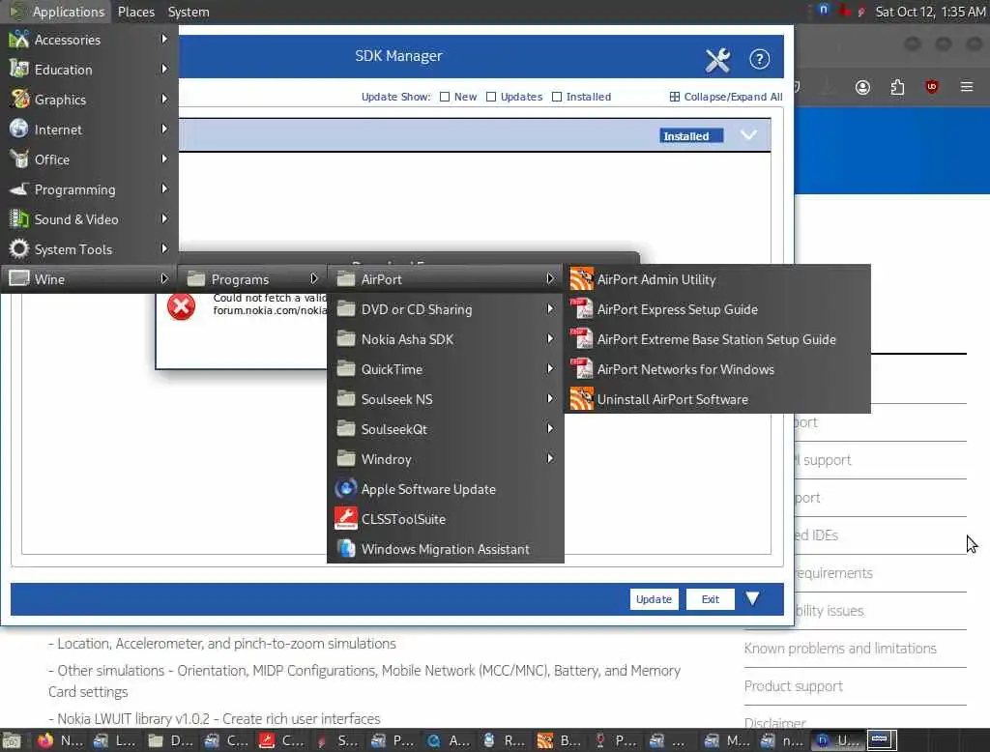Click the Update button in SDK Manager
Screen dimensions: 990x752
654,599
